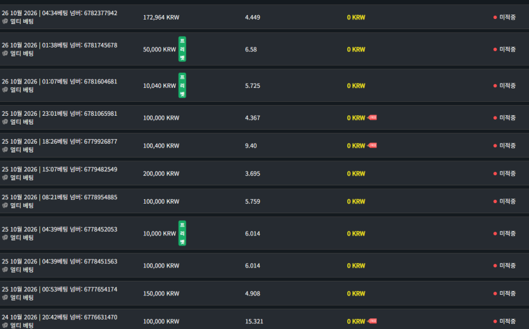Click multi-bet icon in bet 6779482549 row
The image size is (529, 329).
pyautogui.click(x=5, y=178)
